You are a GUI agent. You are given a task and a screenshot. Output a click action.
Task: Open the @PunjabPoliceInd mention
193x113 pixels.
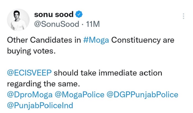(x=40, y=105)
